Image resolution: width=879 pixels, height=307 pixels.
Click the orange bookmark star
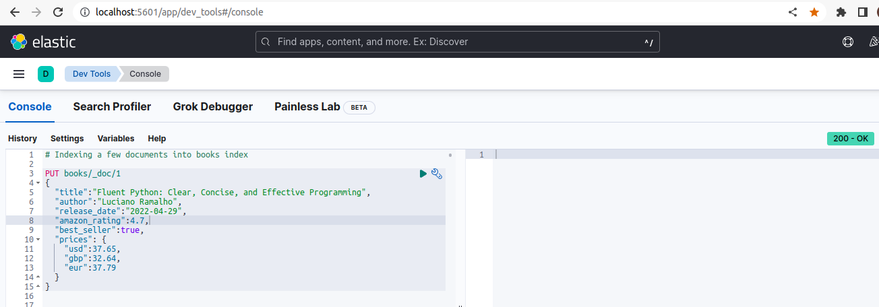pyautogui.click(x=814, y=12)
